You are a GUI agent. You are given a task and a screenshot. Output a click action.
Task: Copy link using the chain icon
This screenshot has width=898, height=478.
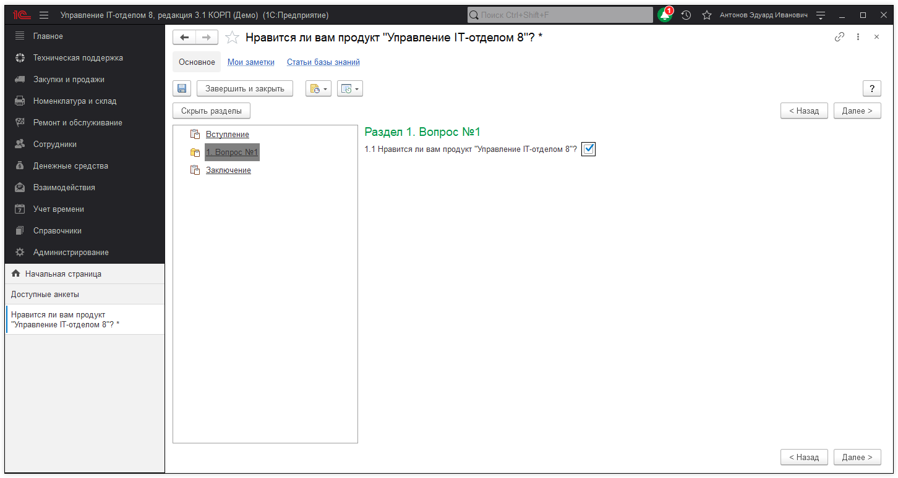pos(839,37)
